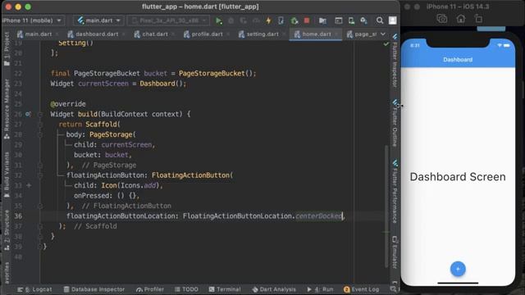Image resolution: width=525 pixels, height=295 pixels.
Task: Click the editor vertical scrollbar
Action: coord(386,206)
